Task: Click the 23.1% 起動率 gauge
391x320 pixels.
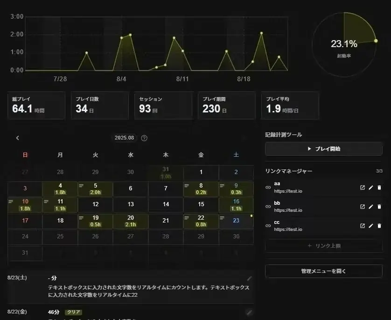Action: (344, 45)
